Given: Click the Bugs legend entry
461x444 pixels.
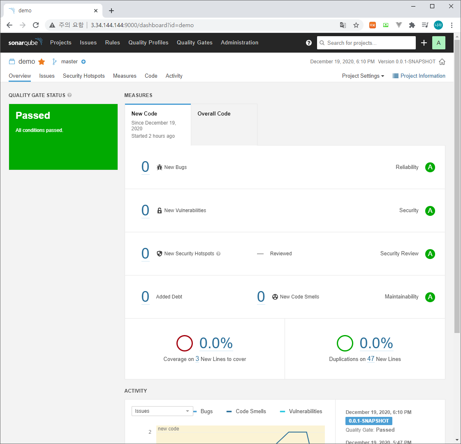Looking at the screenshot, I should click(203, 412).
